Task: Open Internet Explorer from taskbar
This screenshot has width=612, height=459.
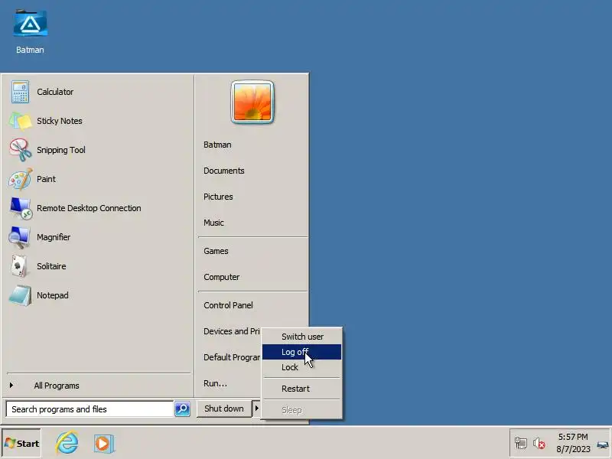Action: coord(67,443)
